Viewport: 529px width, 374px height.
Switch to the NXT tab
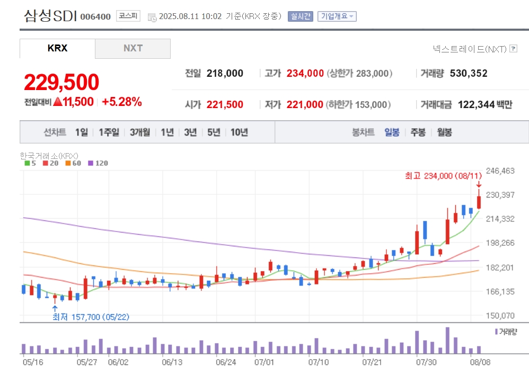click(x=133, y=48)
